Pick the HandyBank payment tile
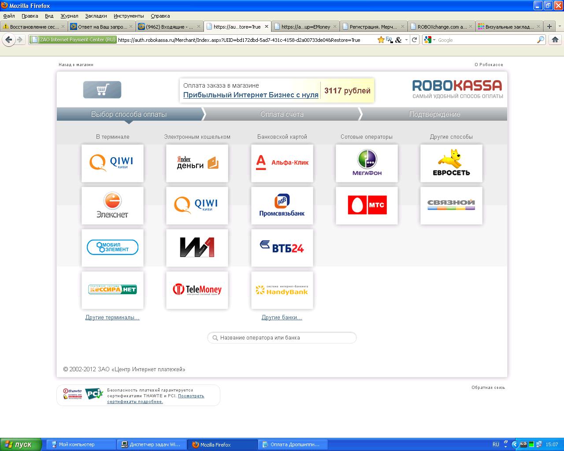 282,290
